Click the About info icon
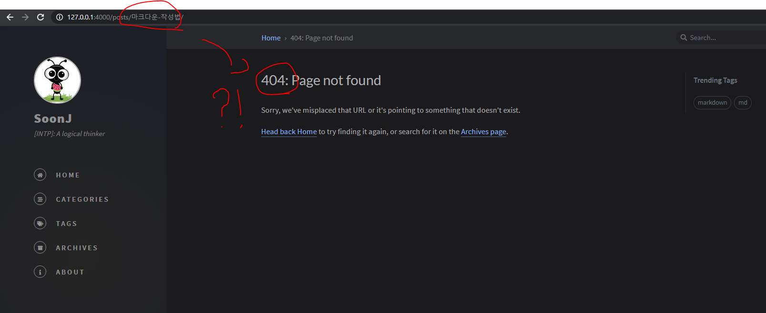 40,272
